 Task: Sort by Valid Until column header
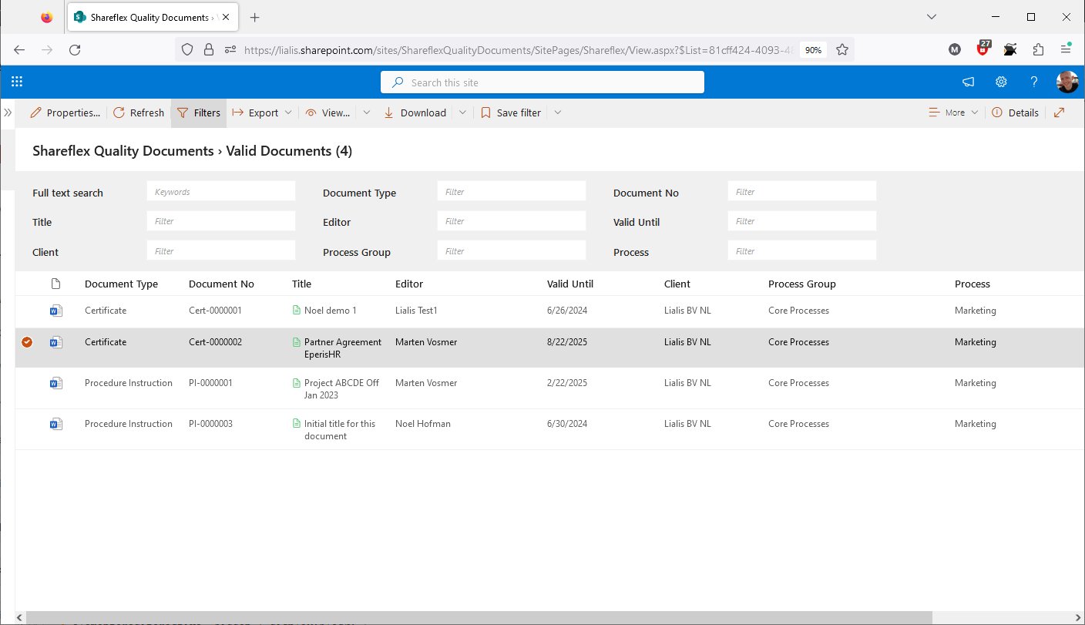pos(570,284)
